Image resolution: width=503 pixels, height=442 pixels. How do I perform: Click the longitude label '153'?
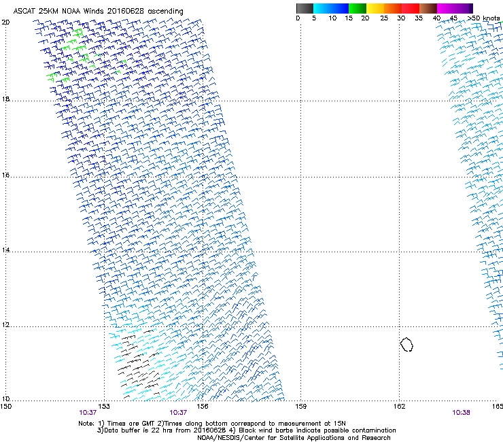click(x=104, y=407)
